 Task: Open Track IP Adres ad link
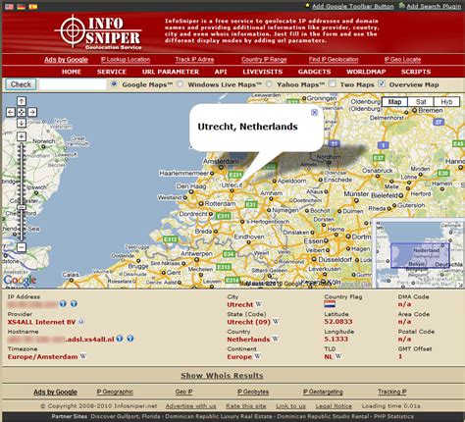click(x=194, y=59)
